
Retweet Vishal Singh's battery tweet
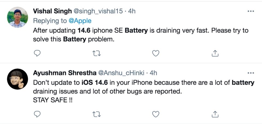pos(96,53)
